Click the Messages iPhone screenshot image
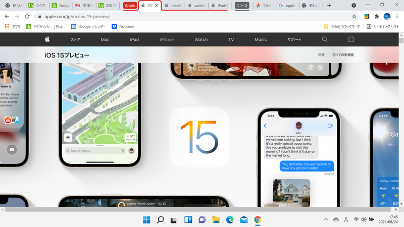This screenshot has width=404, height=227. [x=299, y=157]
